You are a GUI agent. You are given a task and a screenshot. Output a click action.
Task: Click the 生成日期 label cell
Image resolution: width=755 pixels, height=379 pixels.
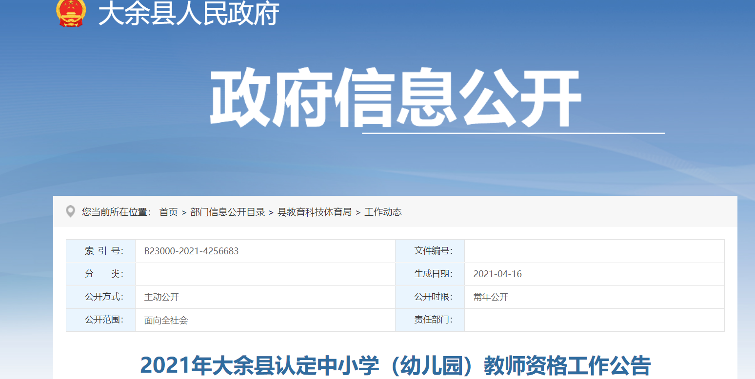(430, 274)
